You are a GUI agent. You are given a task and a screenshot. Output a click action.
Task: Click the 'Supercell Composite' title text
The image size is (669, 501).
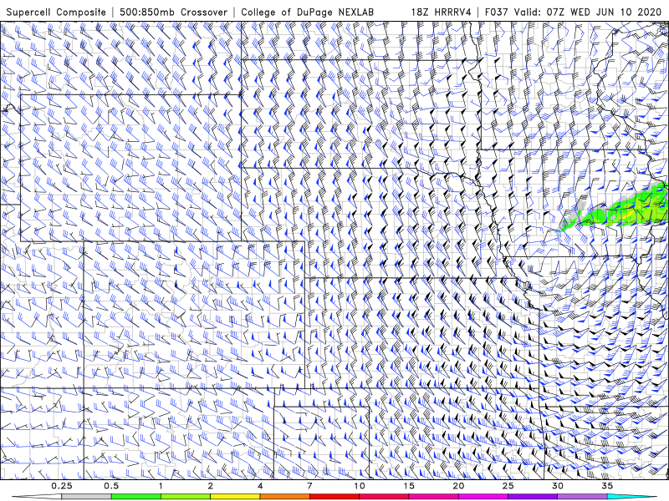(x=56, y=12)
